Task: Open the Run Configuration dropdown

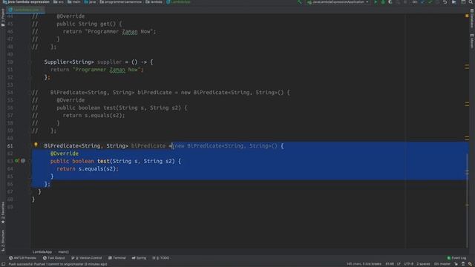Action: (x=338, y=2)
